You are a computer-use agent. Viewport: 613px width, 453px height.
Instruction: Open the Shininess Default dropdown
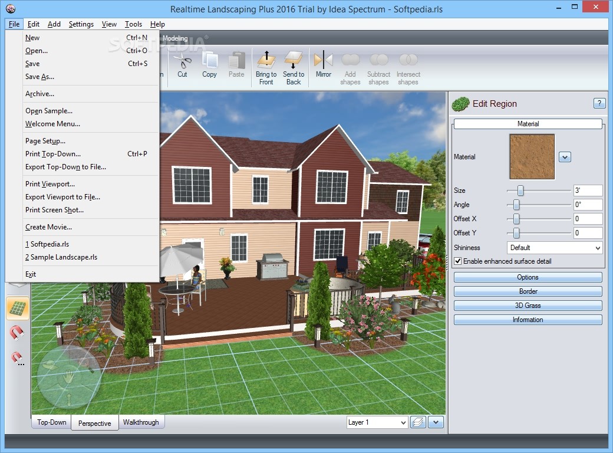coord(555,248)
